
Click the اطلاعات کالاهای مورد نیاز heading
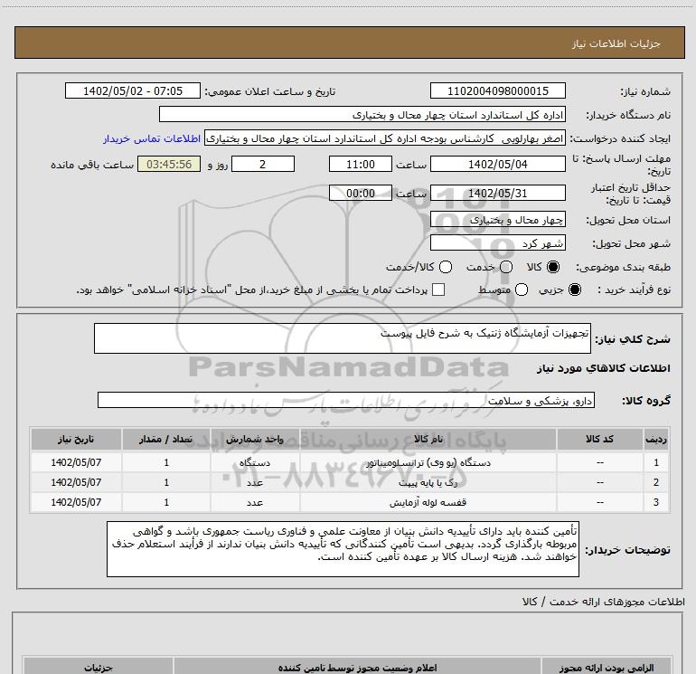pyautogui.click(x=604, y=368)
